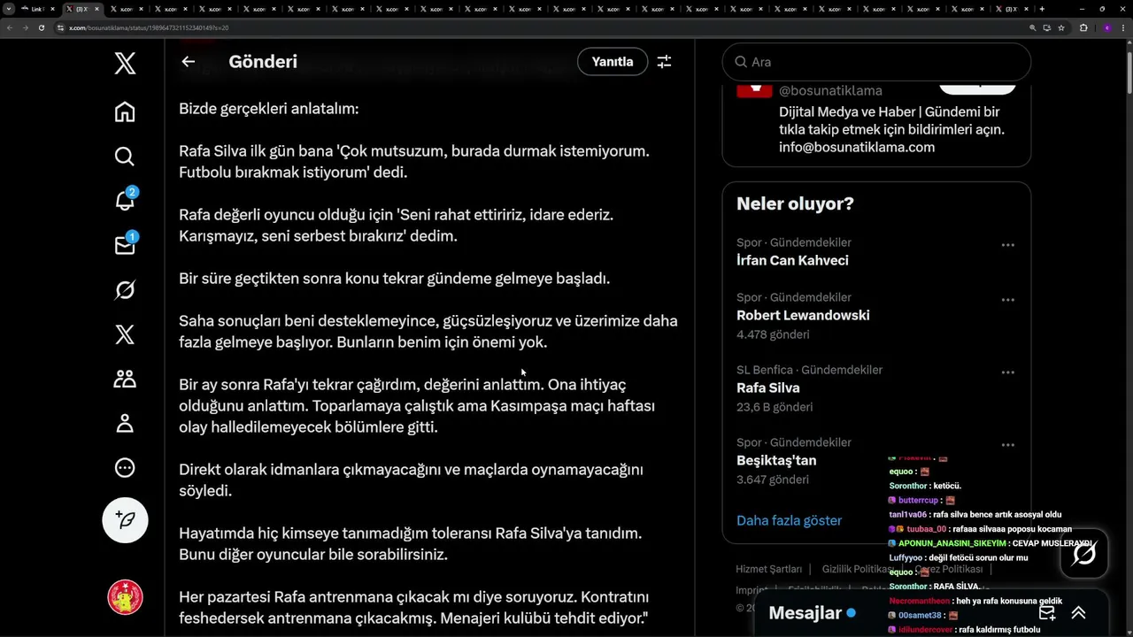Open the Explore magnifier icon in sidebar
Image resolution: width=1133 pixels, height=637 pixels.
click(x=125, y=157)
